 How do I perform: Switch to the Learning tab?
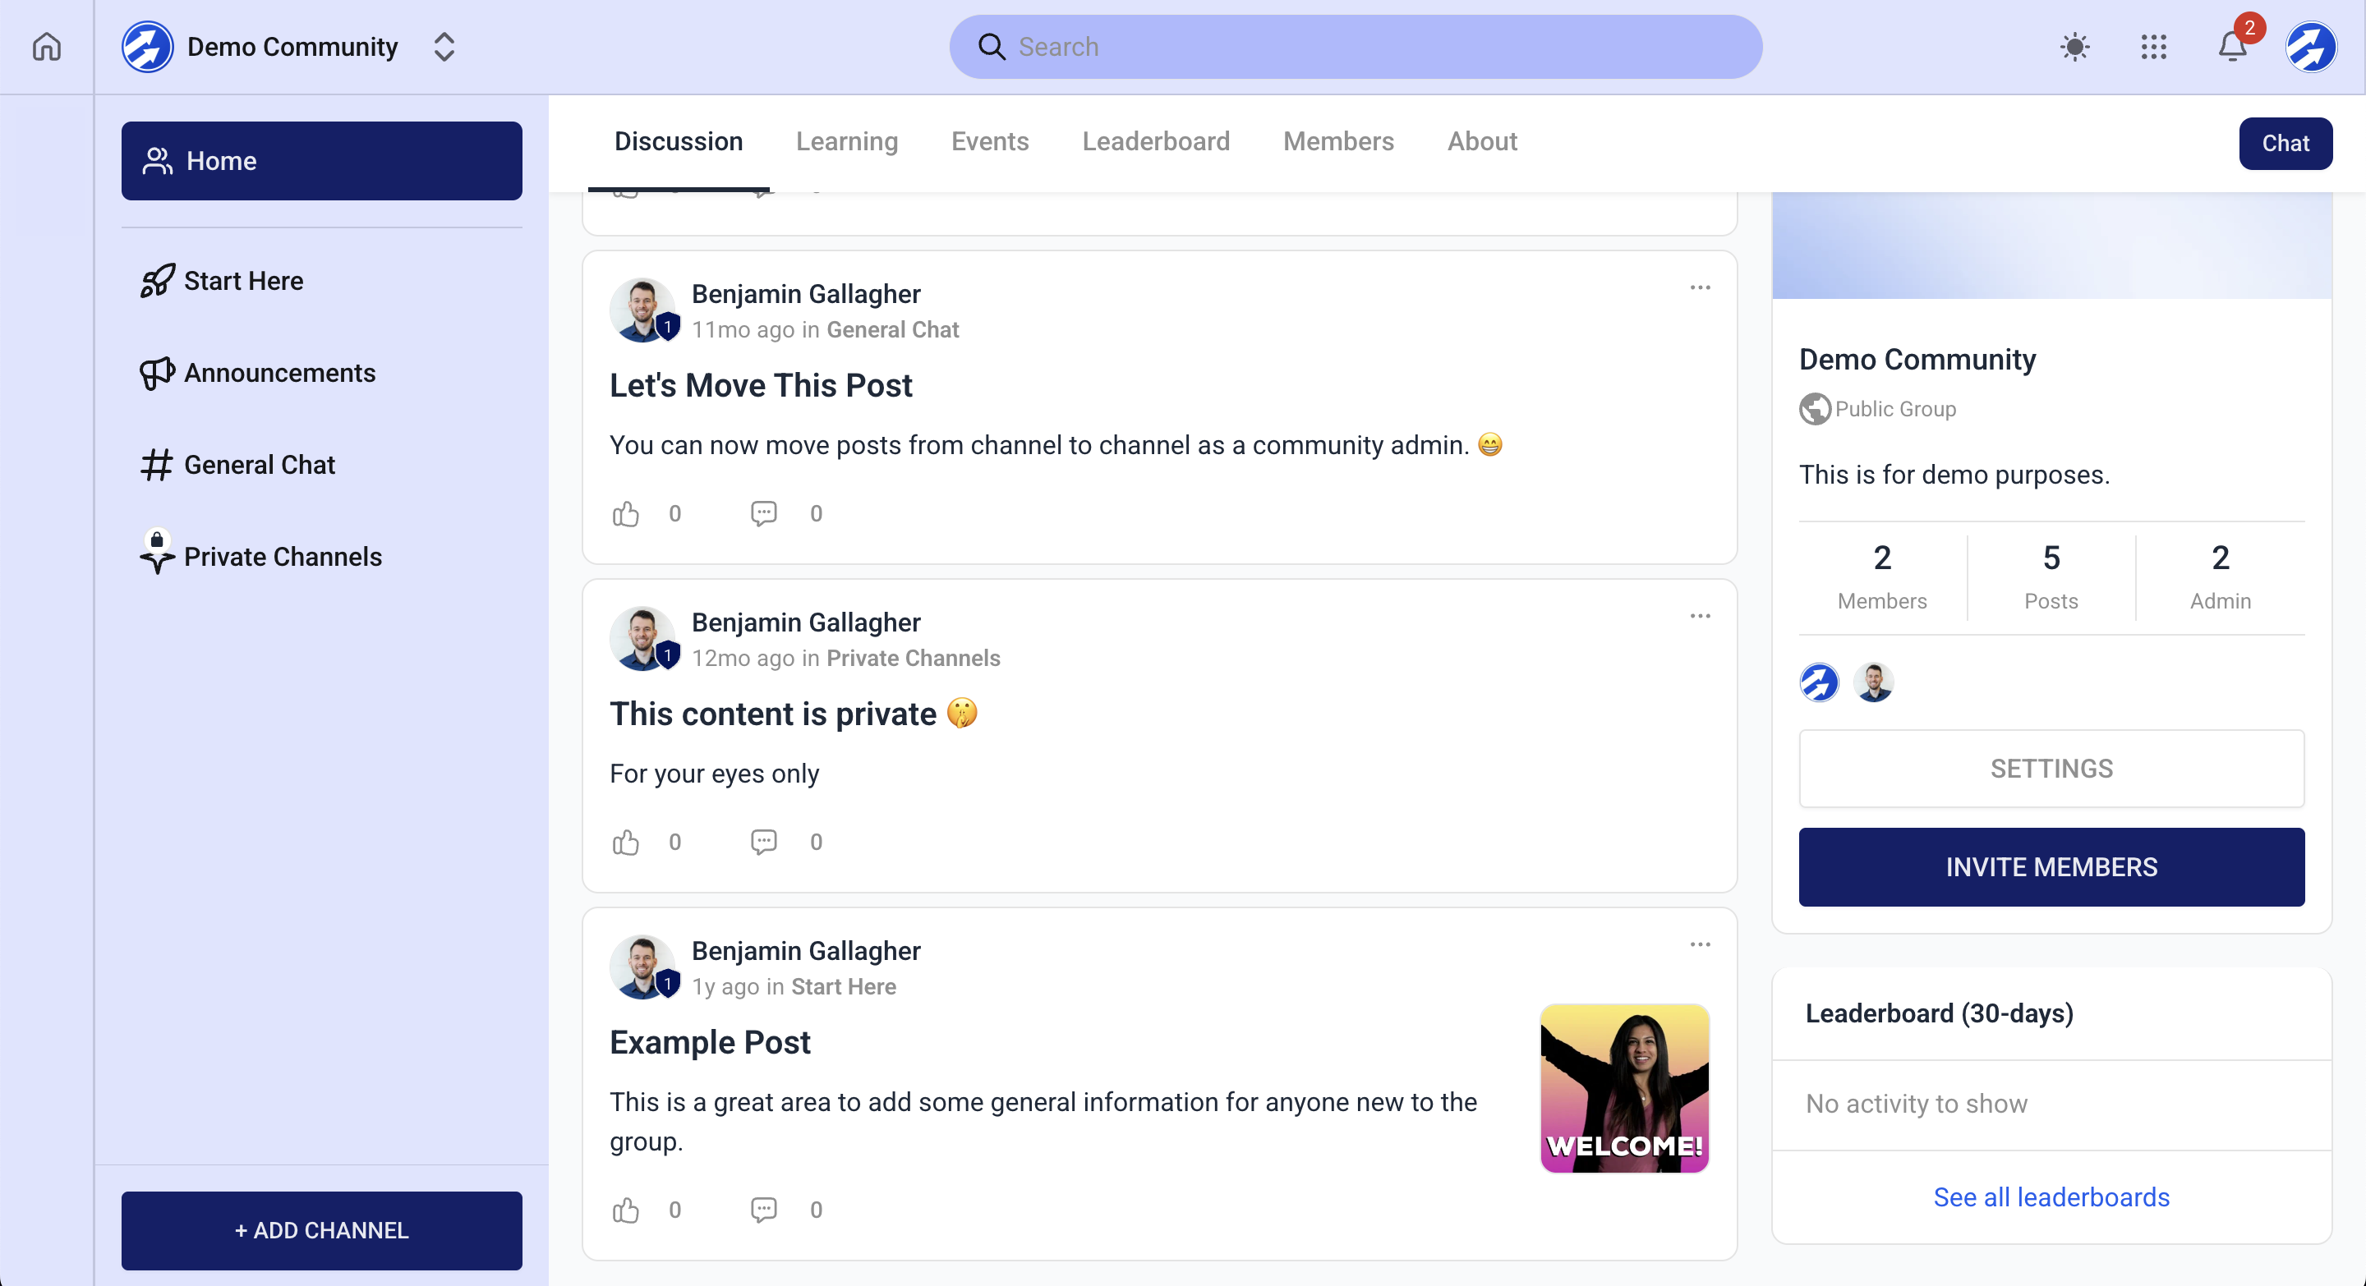click(x=846, y=141)
